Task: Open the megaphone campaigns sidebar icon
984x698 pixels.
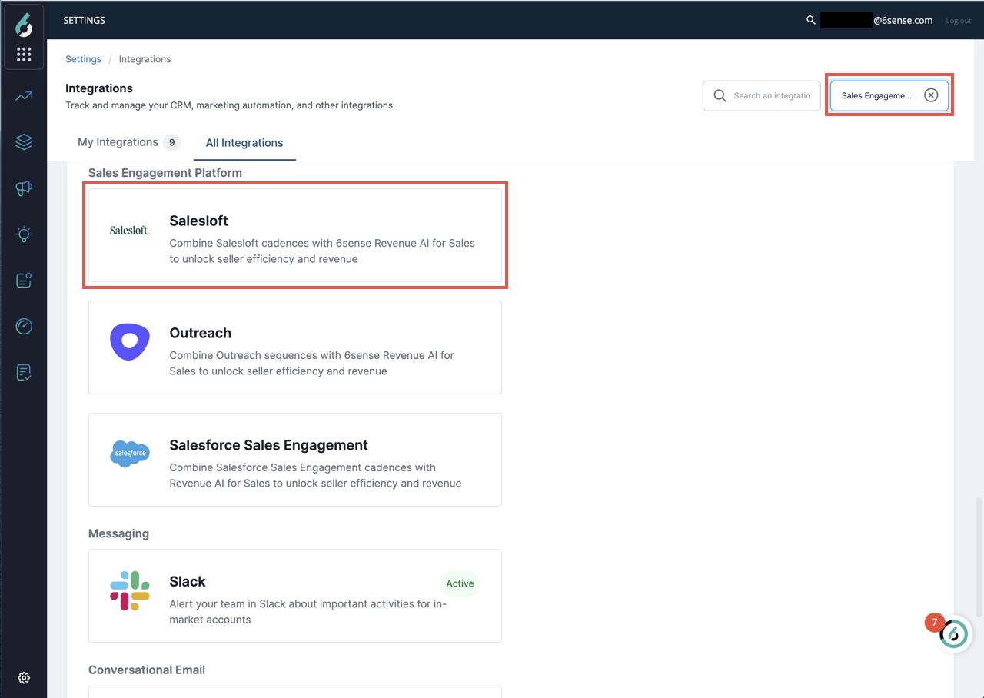Action: [x=24, y=188]
